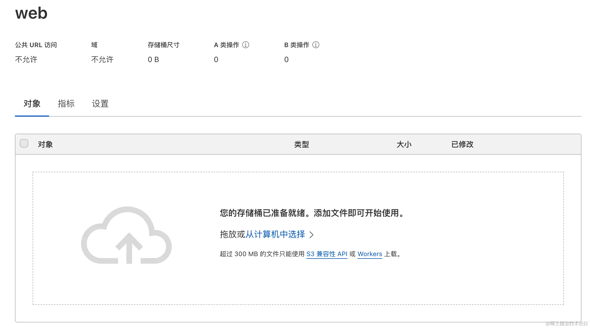This screenshot has height=328, width=590.
Task: Click 不允许 under 公共 URL 访问
Action: tap(26, 59)
